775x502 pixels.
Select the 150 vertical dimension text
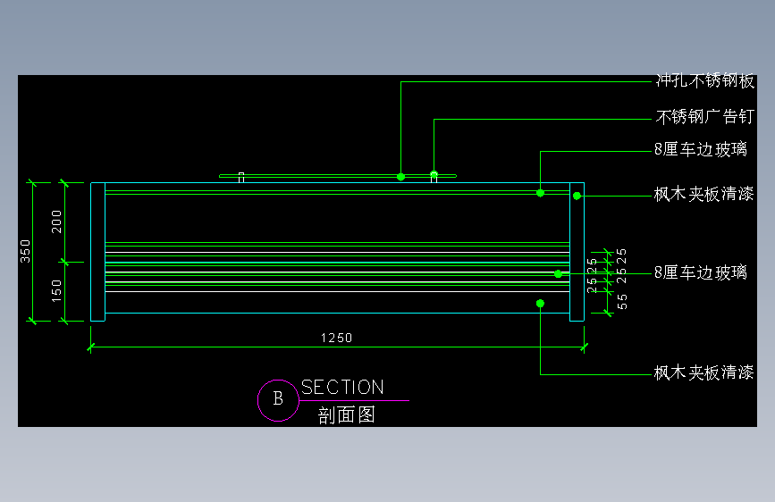coord(56,291)
